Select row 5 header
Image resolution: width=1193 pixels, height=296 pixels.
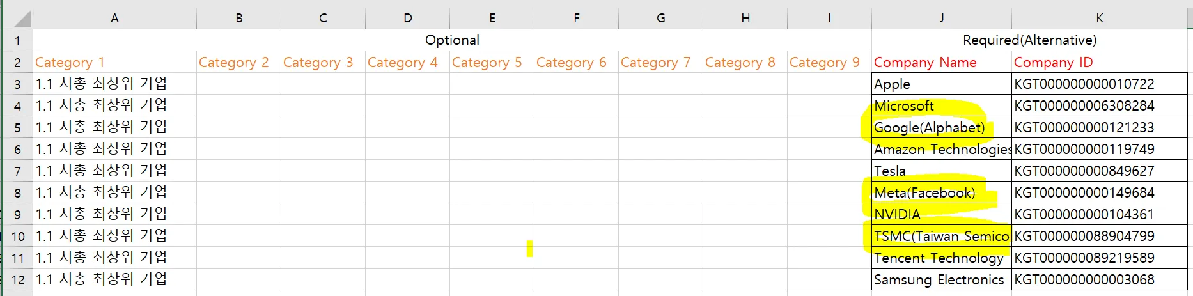[x=17, y=127]
